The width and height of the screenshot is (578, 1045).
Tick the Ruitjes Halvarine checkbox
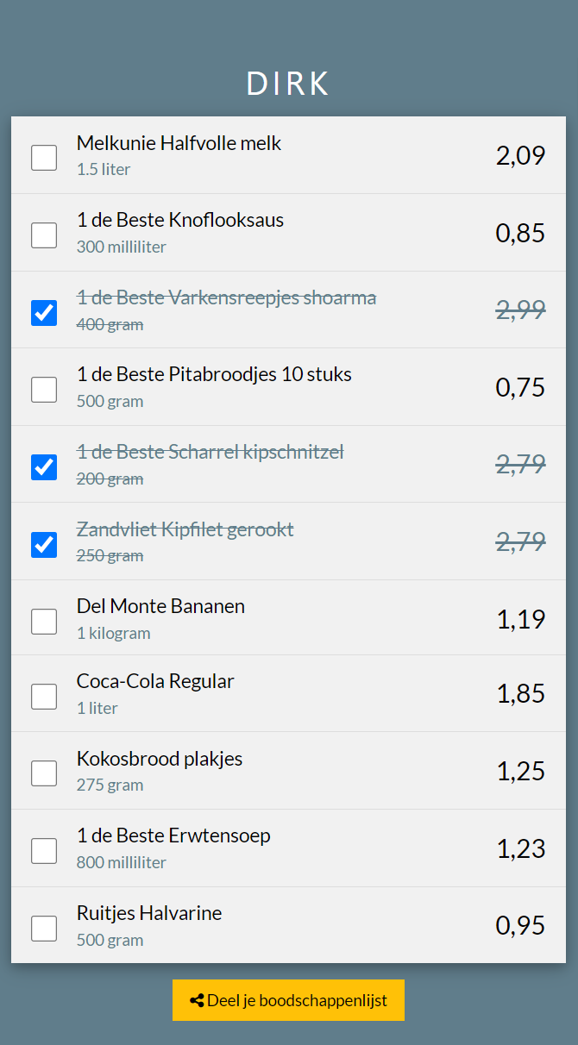[x=44, y=928]
